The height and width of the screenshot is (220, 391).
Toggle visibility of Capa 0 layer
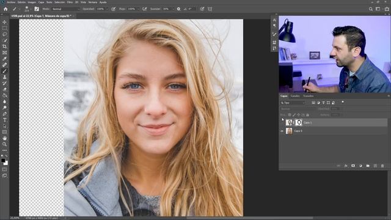(x=282, y=131)
